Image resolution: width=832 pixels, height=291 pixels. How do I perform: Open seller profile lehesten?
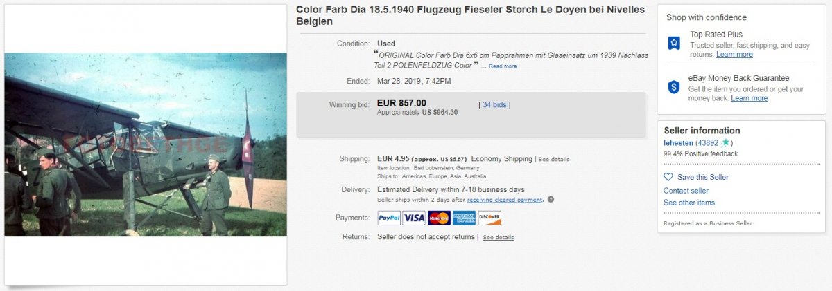[679, 142]
